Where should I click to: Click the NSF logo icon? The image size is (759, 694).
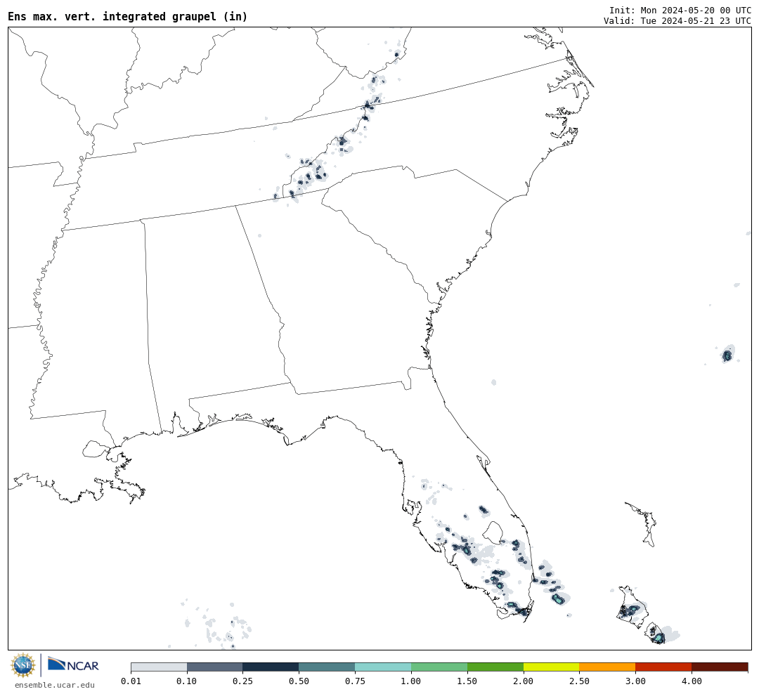coord(23,665)
